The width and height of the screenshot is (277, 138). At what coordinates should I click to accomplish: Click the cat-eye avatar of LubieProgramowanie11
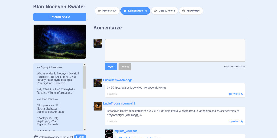[x=98, y=106]
